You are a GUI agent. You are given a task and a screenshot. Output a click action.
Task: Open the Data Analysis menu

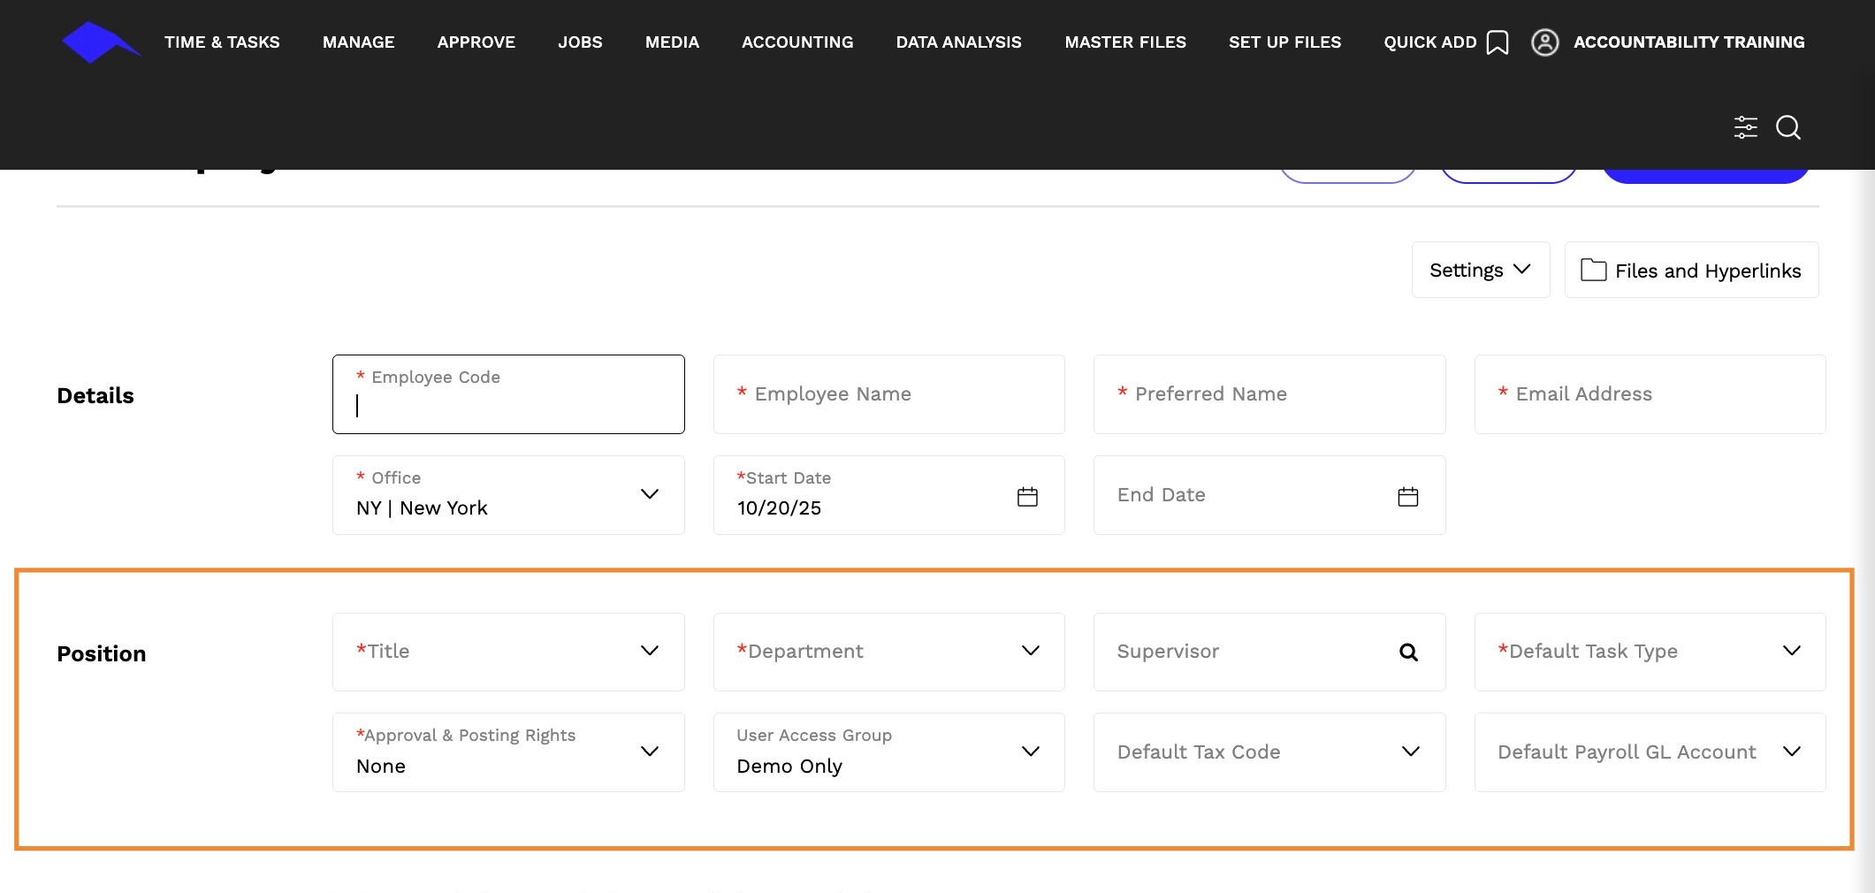pos(959,42)
